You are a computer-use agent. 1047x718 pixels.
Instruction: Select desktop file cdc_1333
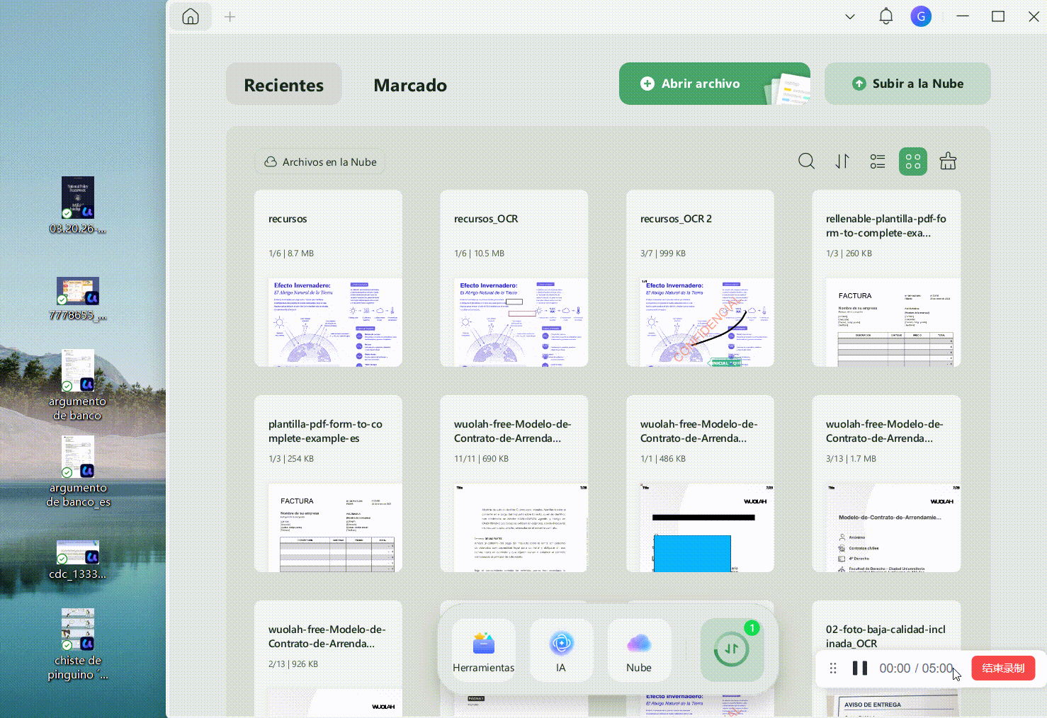point(78,561)
